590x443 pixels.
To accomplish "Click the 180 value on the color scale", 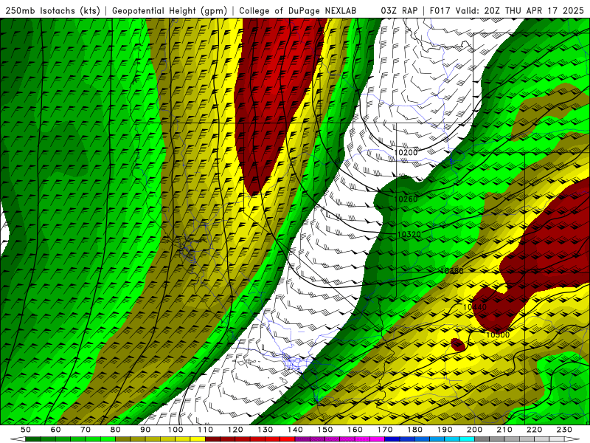I will coord(414,430).
